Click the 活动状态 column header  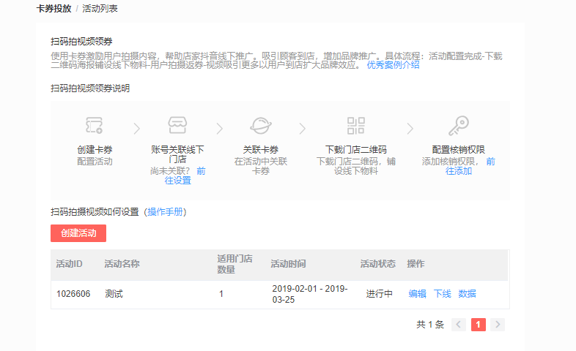377,264
